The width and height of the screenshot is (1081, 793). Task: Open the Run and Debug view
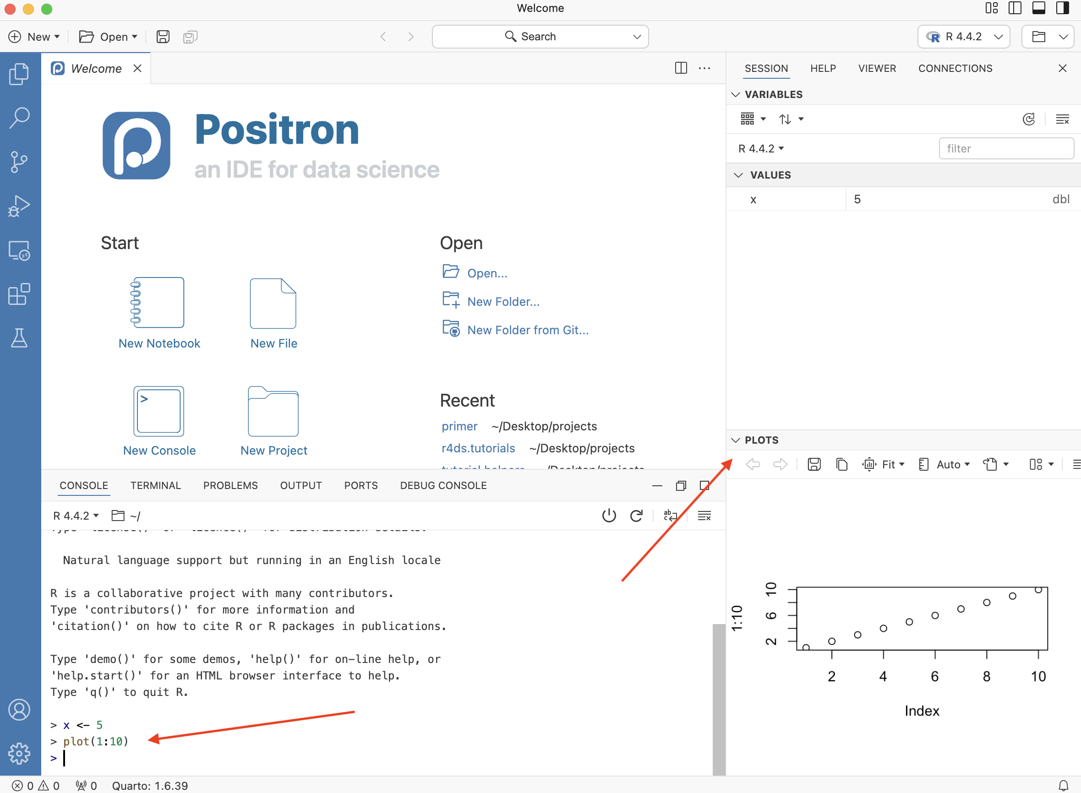tap(19, 206)
